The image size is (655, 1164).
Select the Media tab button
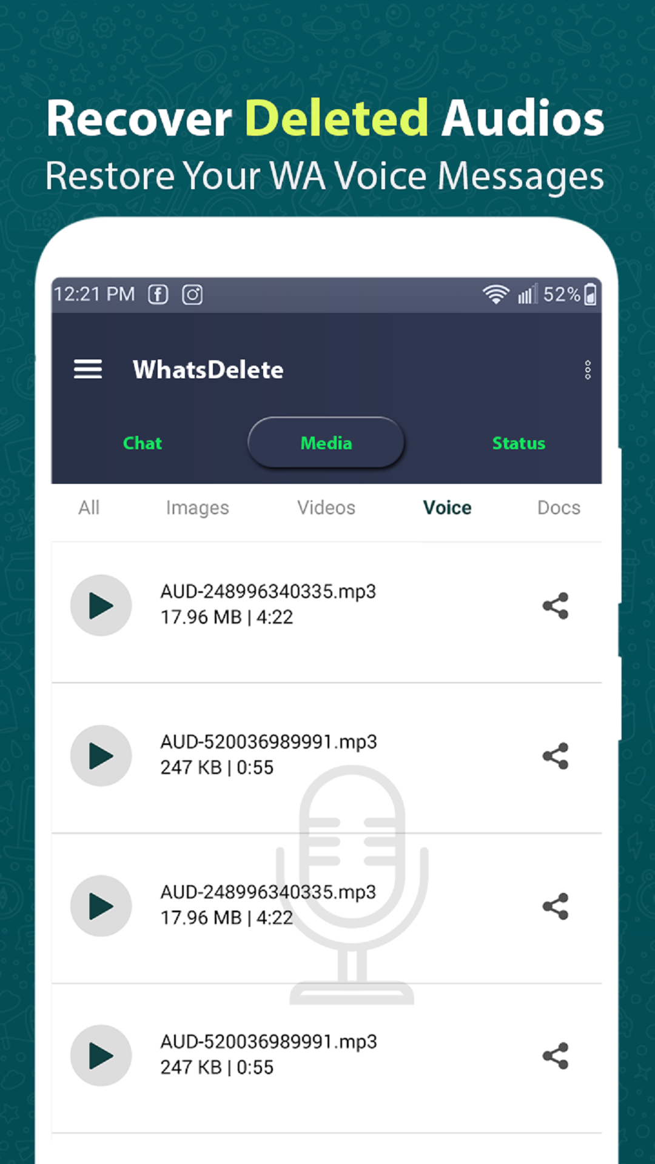(x=326, y=443)
